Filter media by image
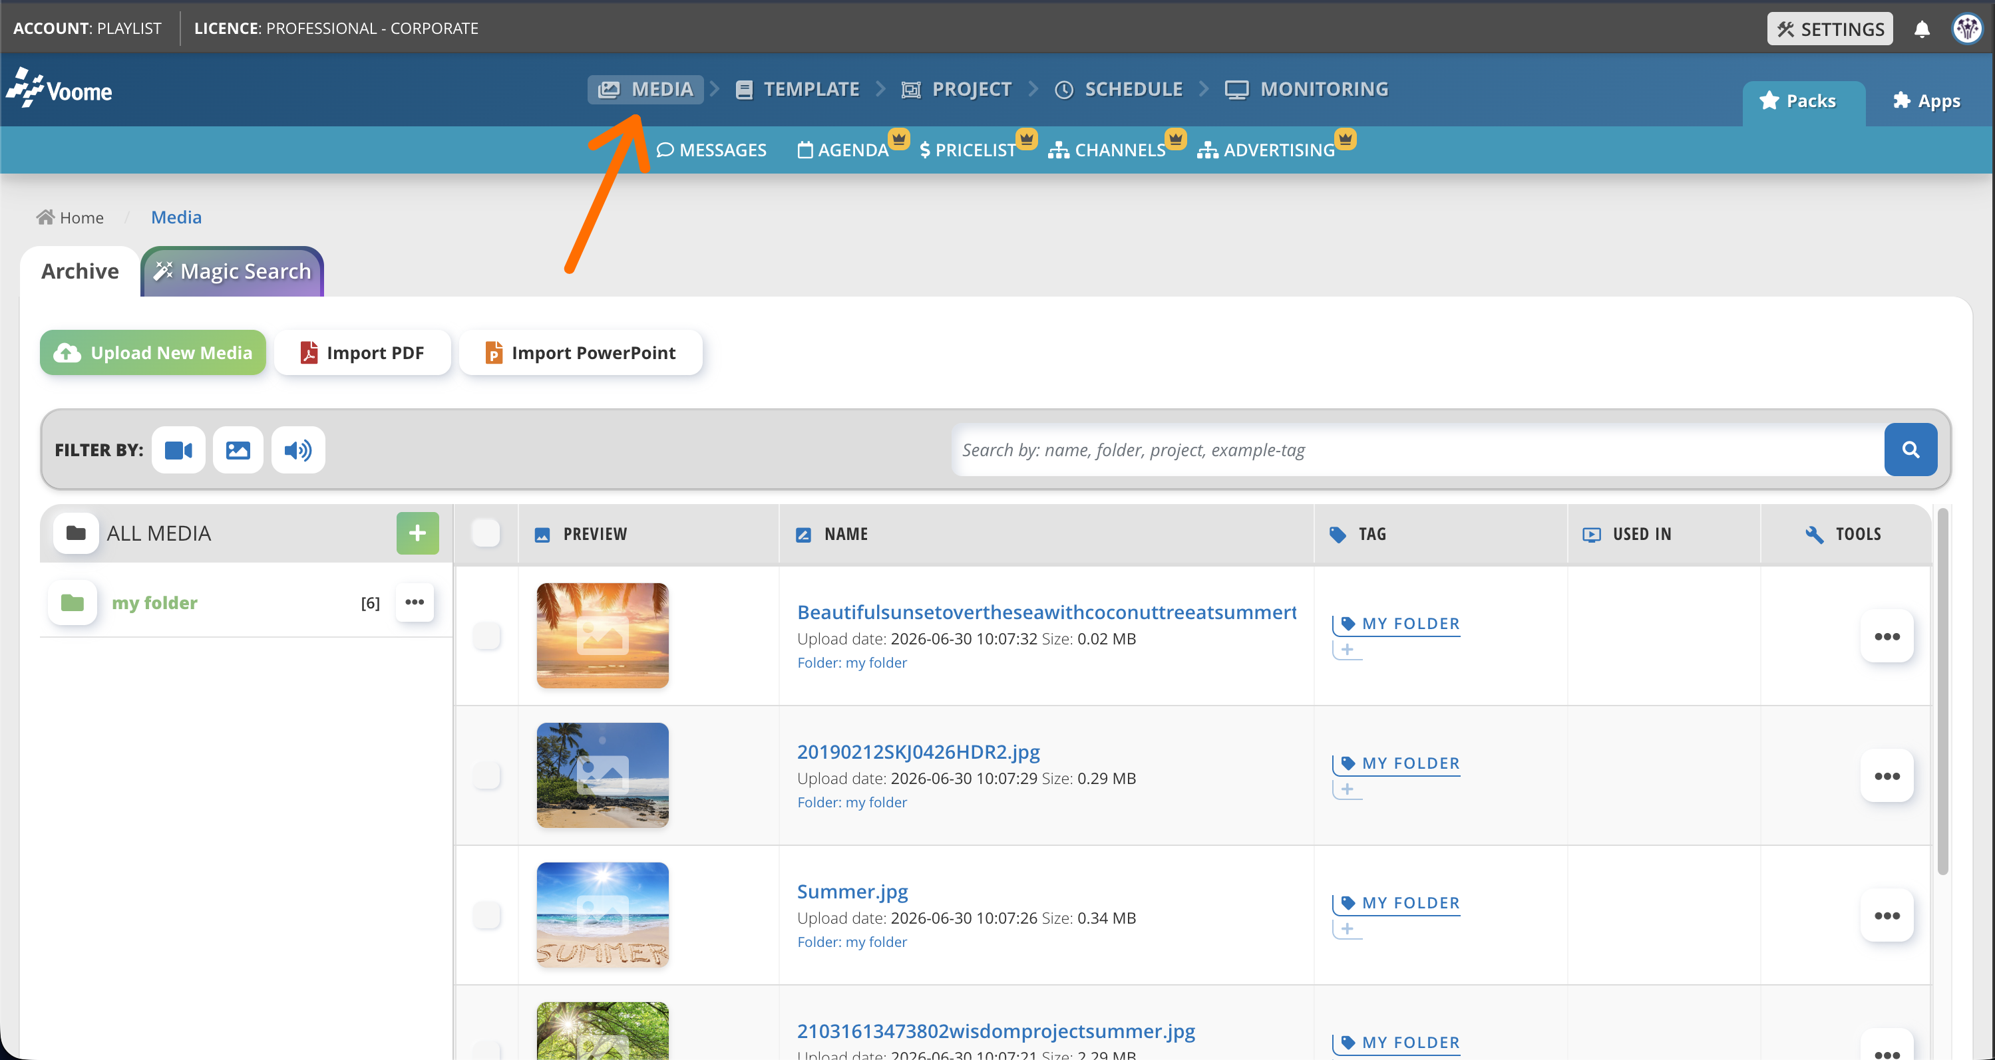Image resolution: width=1995 pixels, height=1060 pixels. click(x=238, y=450)
